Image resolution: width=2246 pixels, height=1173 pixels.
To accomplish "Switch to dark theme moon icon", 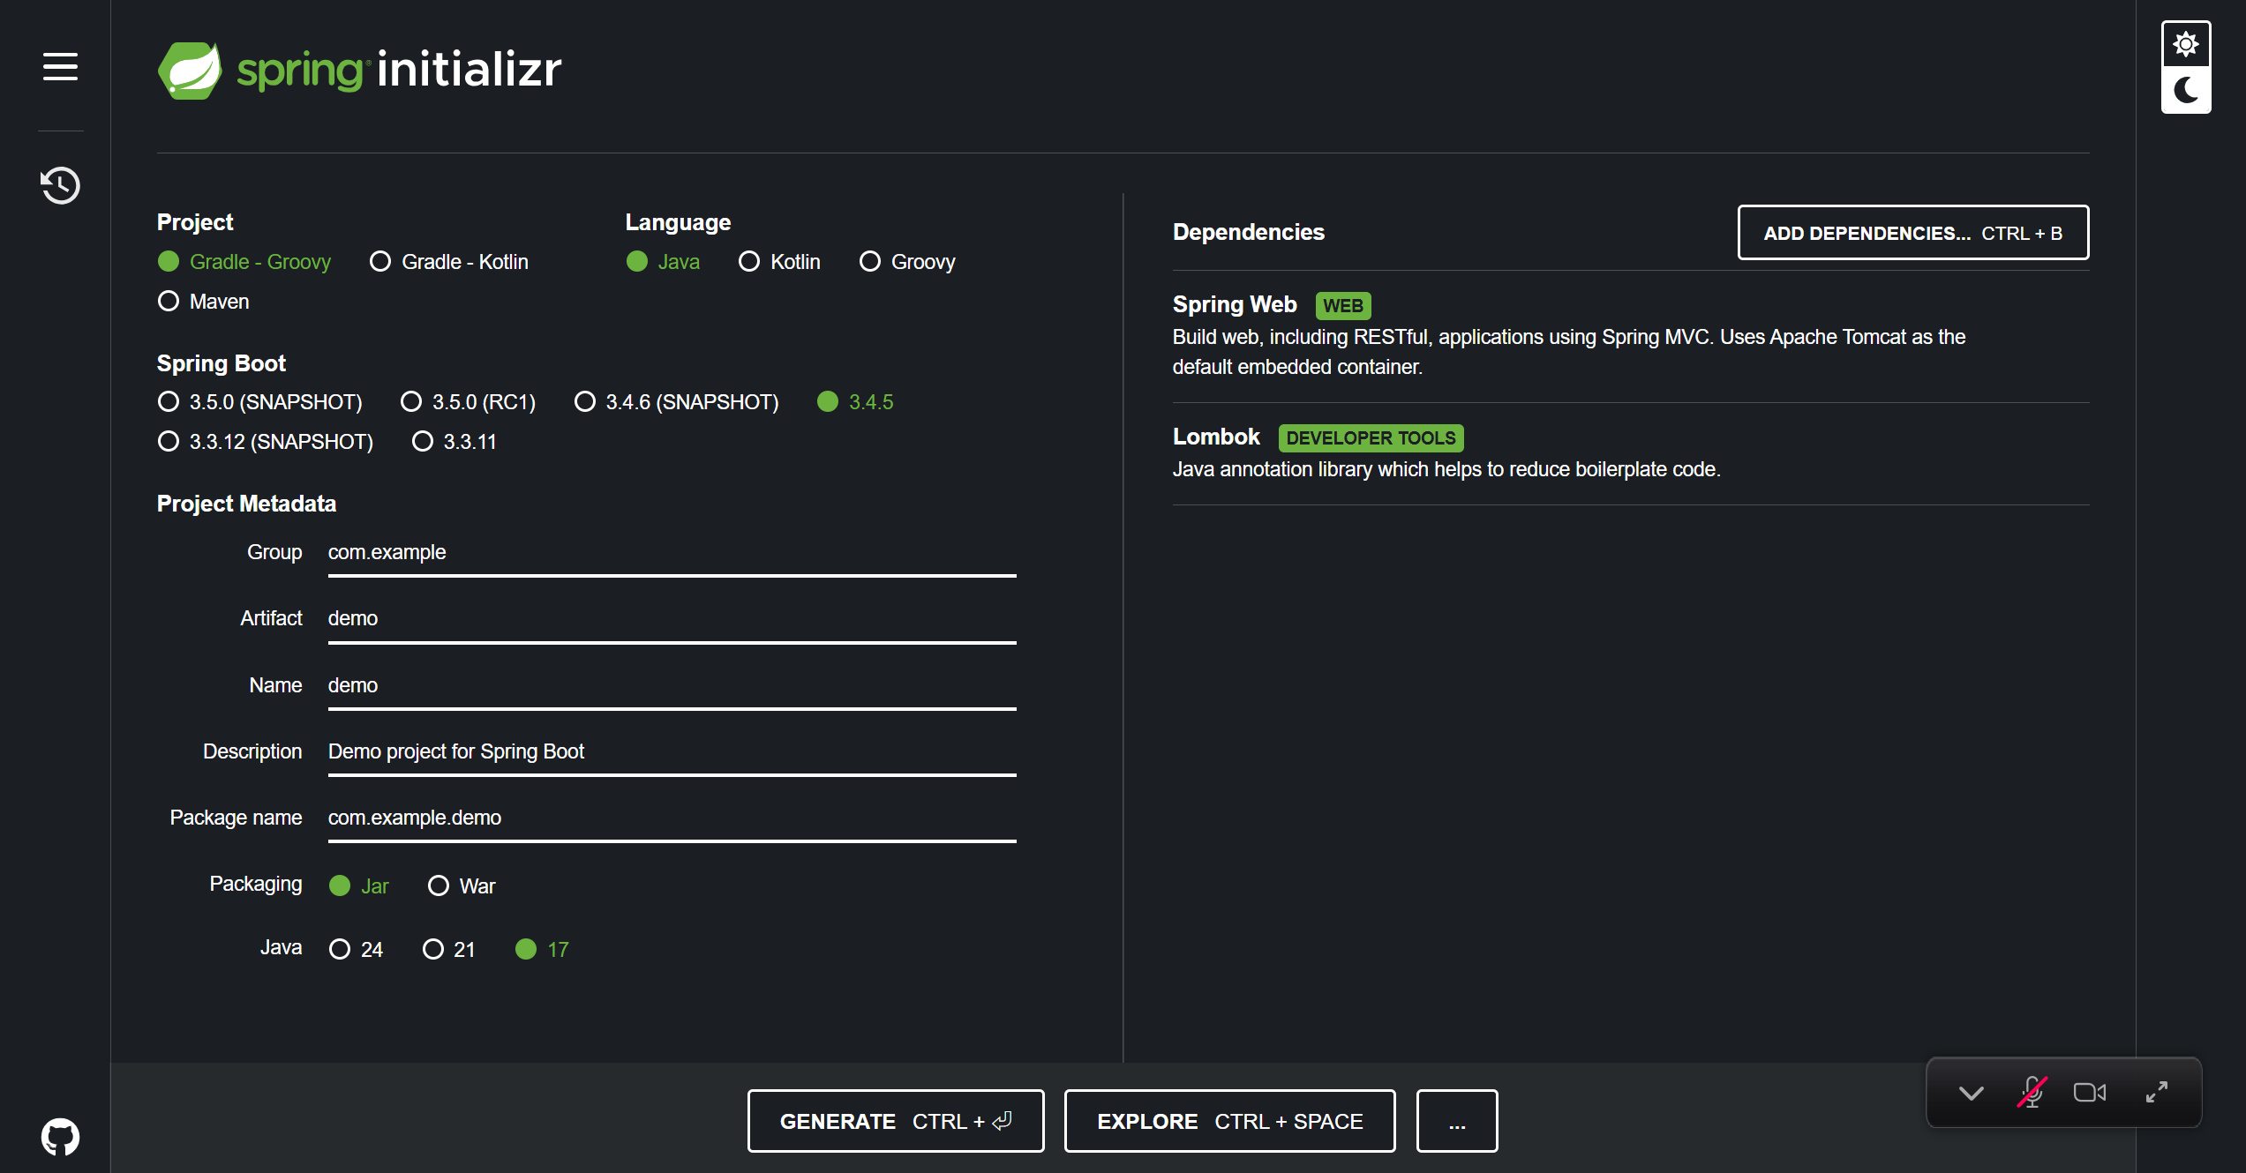I will pos(2185,90).
